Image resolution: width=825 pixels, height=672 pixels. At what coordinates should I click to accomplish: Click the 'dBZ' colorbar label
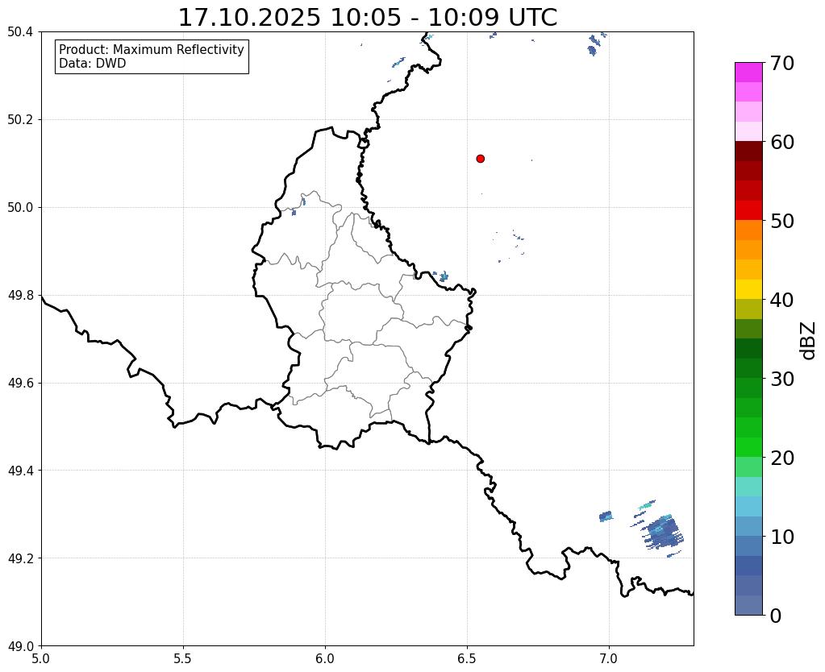coord(809,341)
